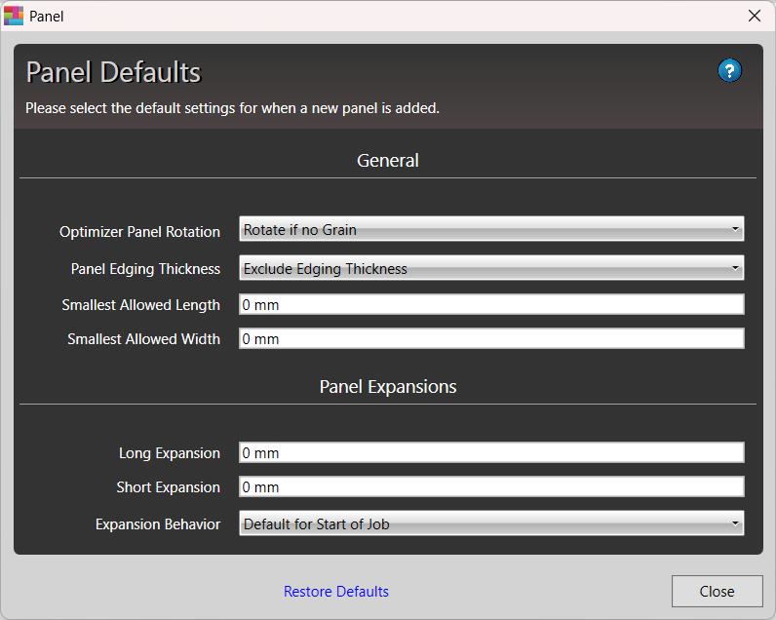Click the 'Panel Edging Thickness' label text
Viewport: 776px width, 620px height.
pyautogui.click(x=145, y=269)
